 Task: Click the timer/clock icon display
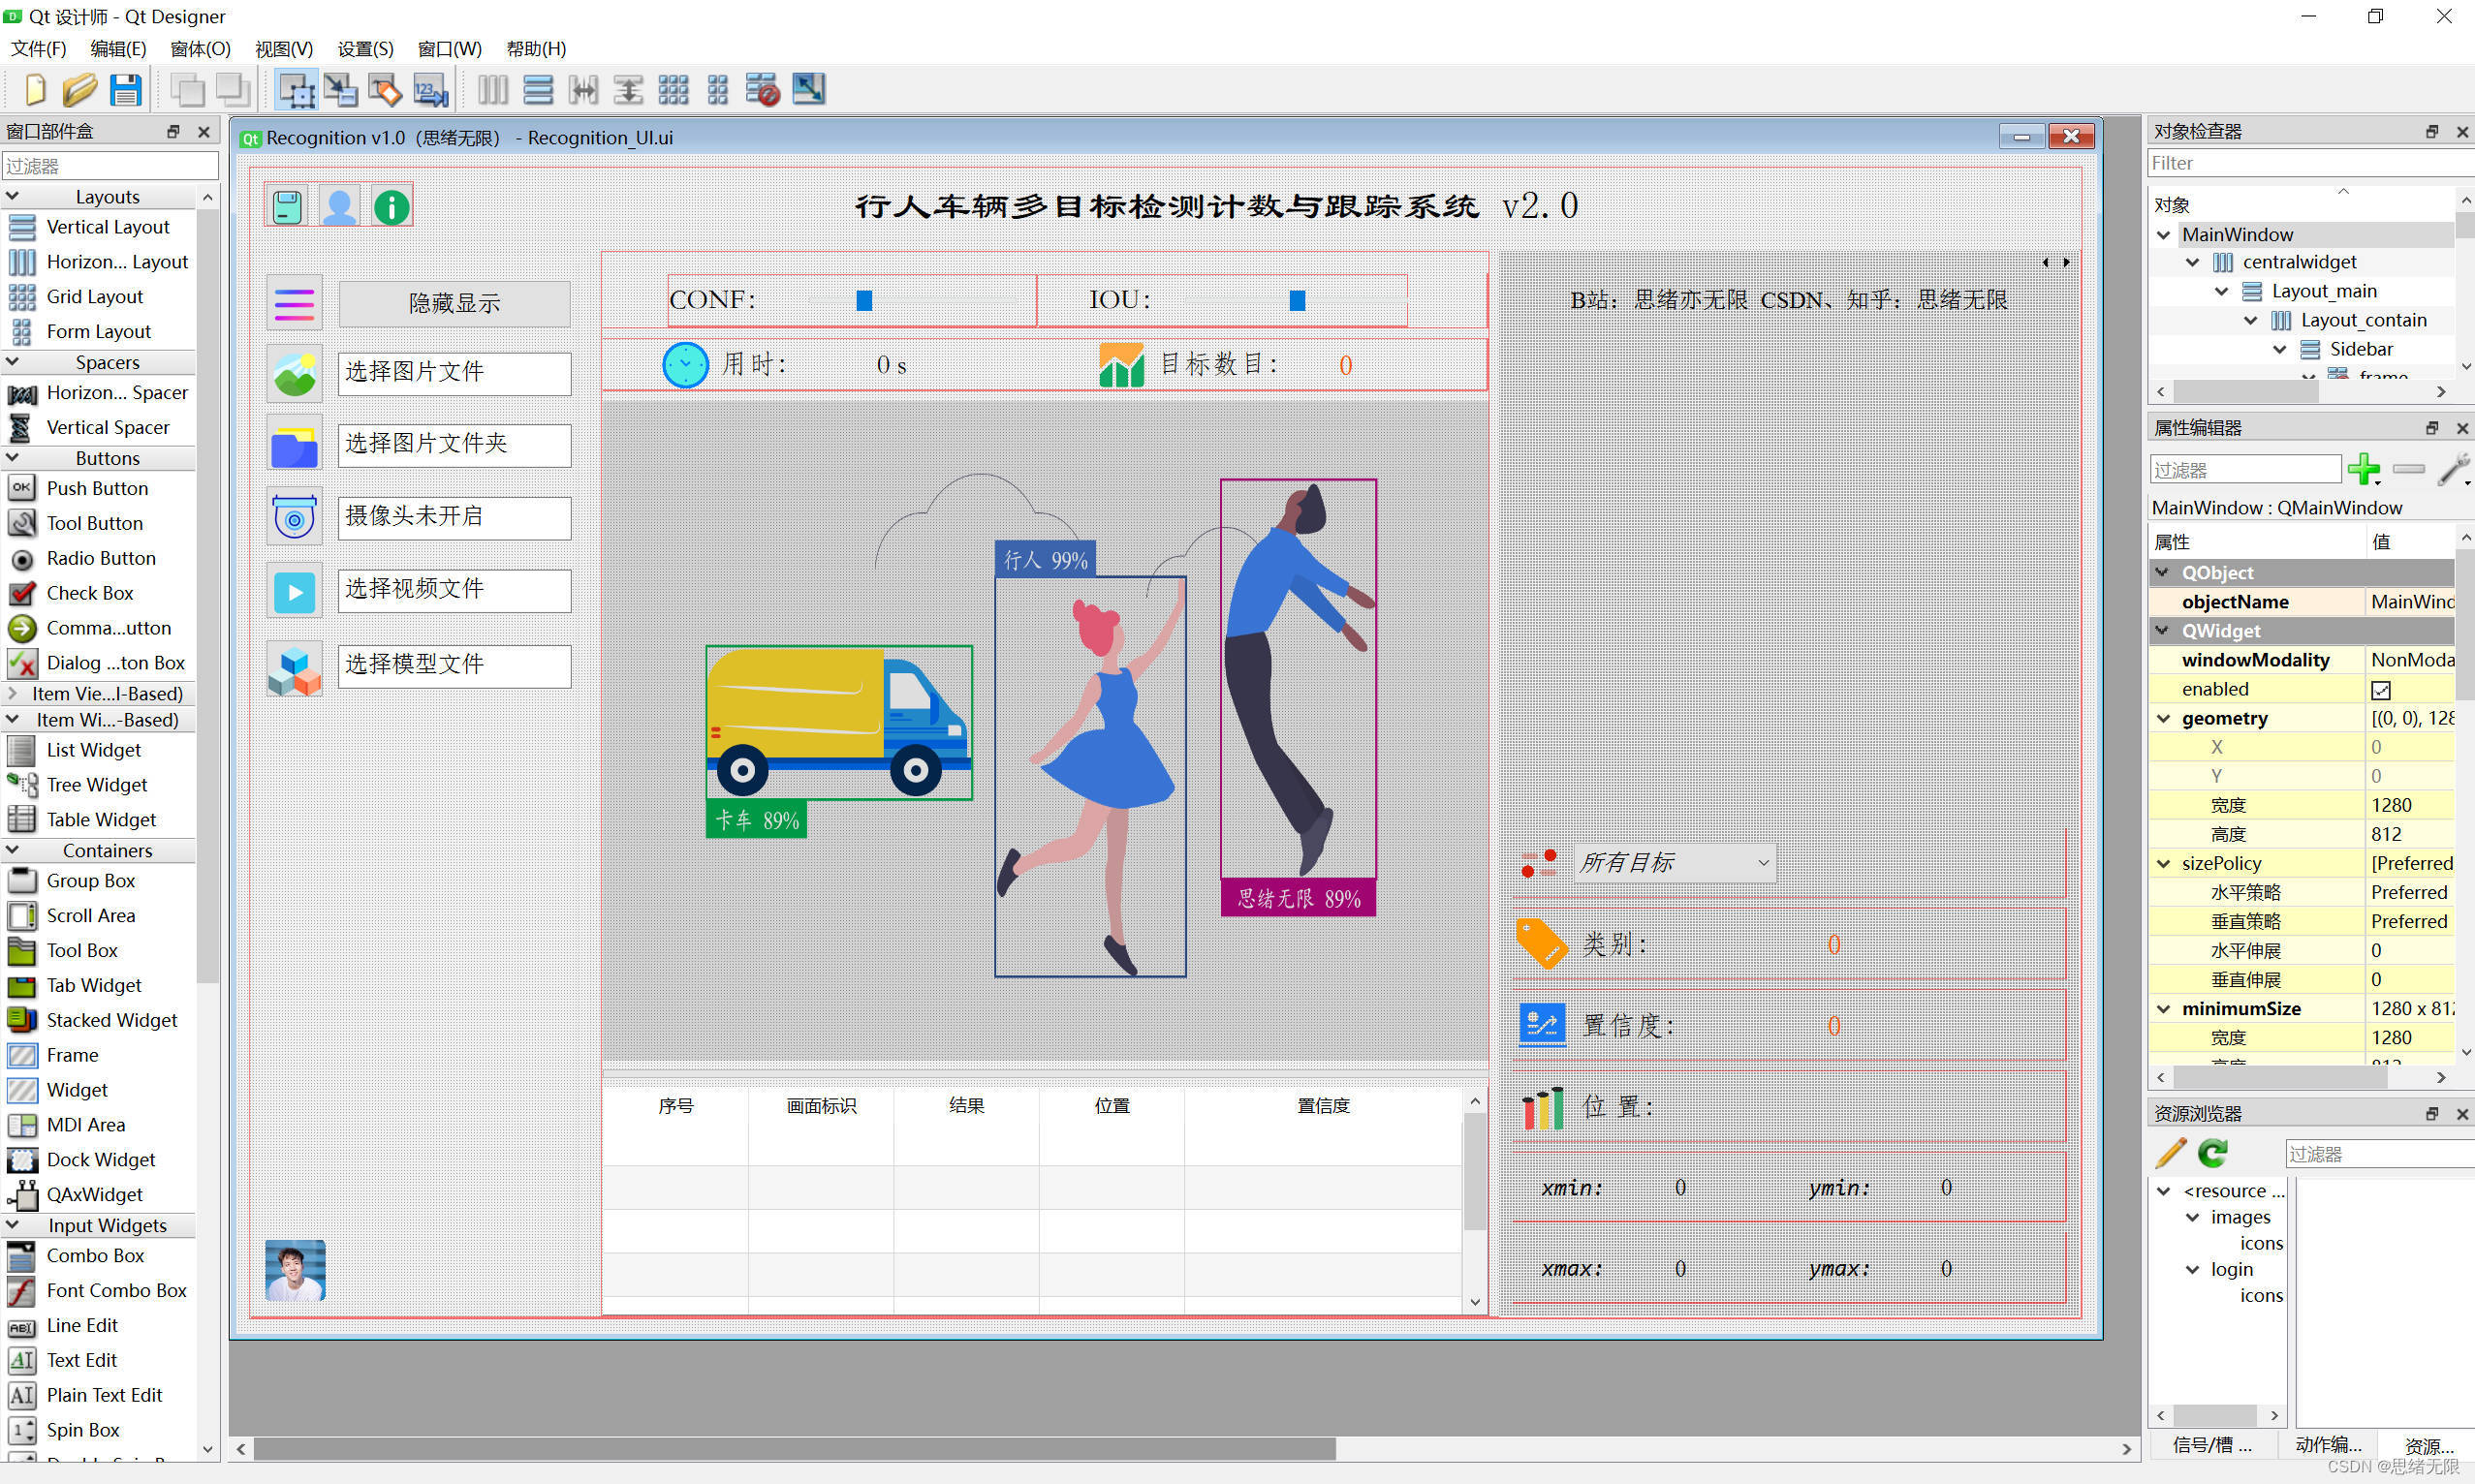point(682,366)
